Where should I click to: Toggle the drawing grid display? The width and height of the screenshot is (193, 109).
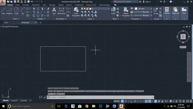122,101
